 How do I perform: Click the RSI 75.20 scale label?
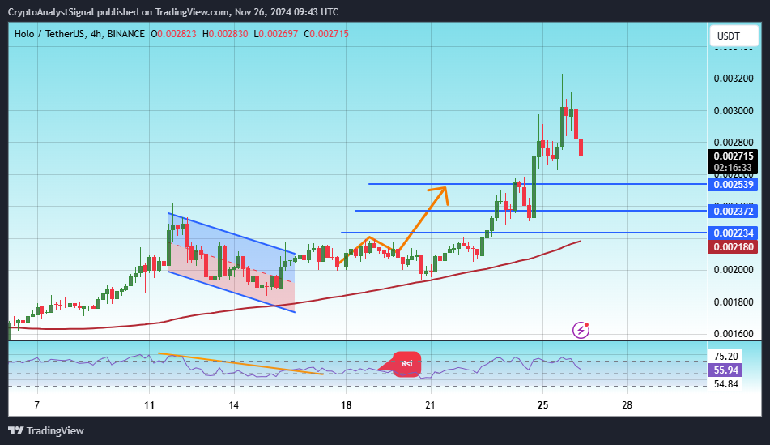click(725, 357)
